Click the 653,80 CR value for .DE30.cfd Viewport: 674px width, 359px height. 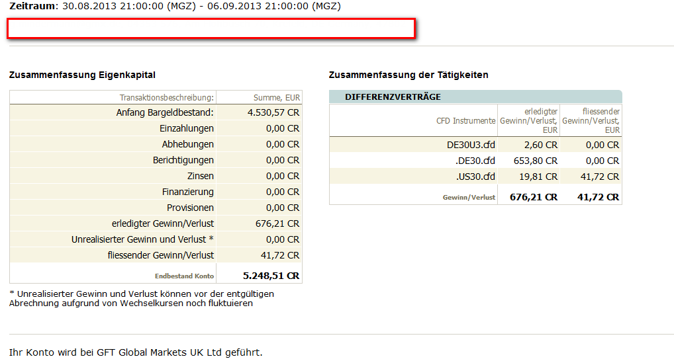click(536, 161)
